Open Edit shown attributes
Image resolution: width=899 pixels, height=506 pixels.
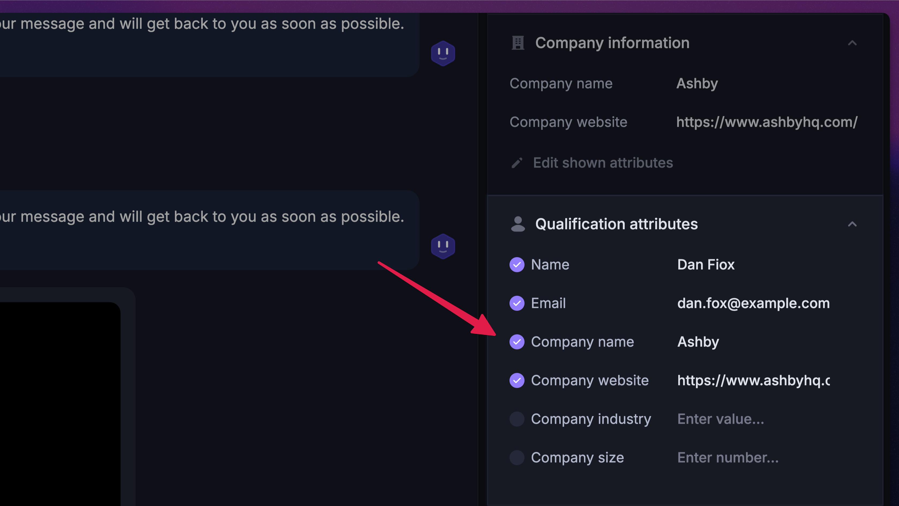[603, 163]
